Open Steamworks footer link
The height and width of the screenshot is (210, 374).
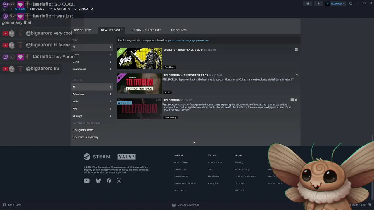(x=181, y=176)
